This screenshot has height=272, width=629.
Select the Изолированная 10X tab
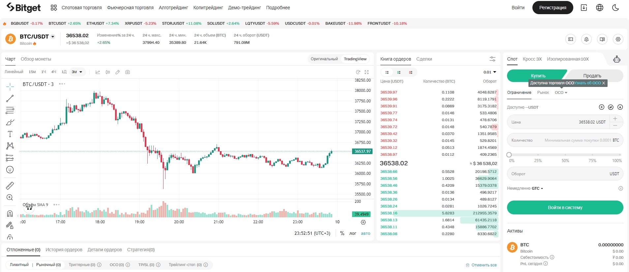[568, 59]
